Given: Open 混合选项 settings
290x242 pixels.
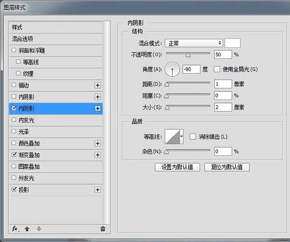Looking at the screenshot, I should [x=55, y=39].
